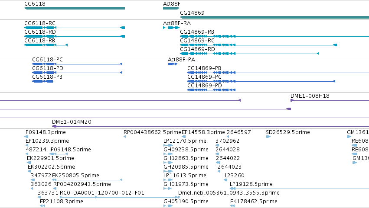The height and width of the screenshot is (208, 369).
Task: Click the IP09148.3prime EST label
Action: coord(45,132)
